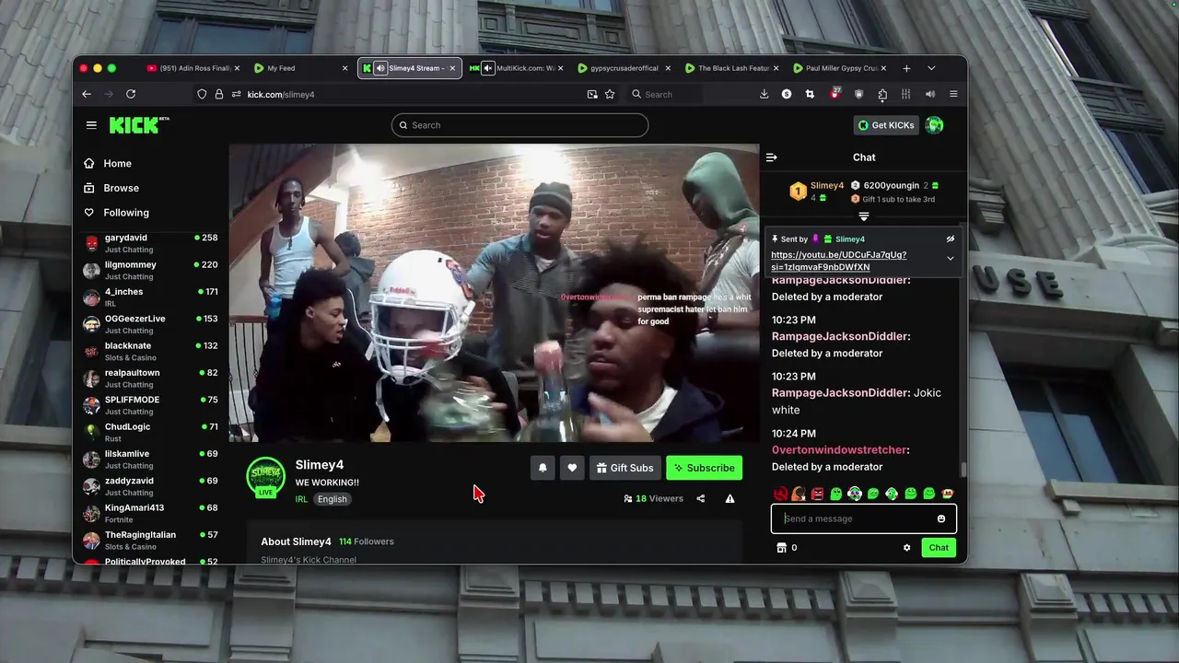
Task: Open extensions puzzle-piece menu
Action: pos(882,94)
